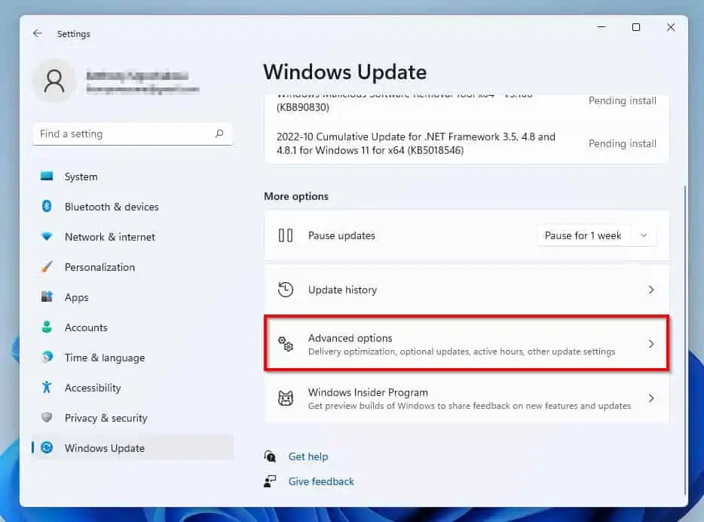Click Pending install for KB5018546

pos(623,143)
